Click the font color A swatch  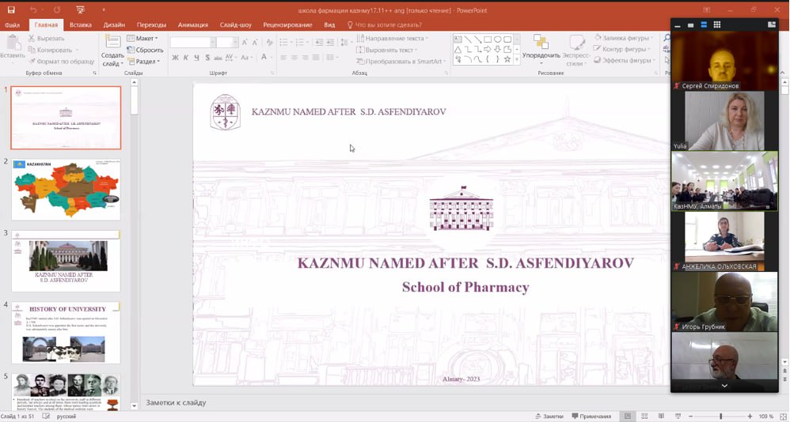pos(264,58)
